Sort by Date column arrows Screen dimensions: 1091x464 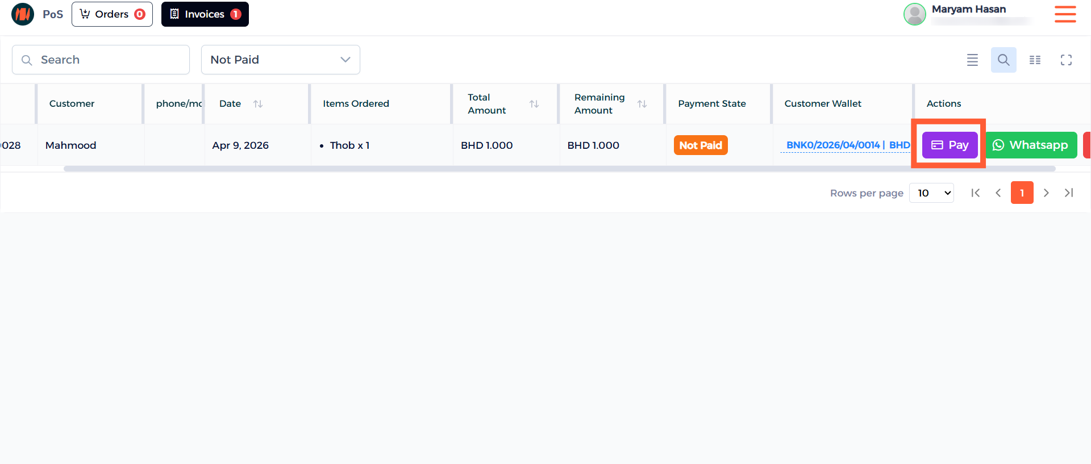click(x=258, y=104)
